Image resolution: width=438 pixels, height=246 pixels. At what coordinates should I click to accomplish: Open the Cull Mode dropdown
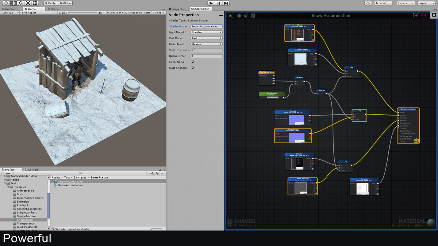coord(206,38)
